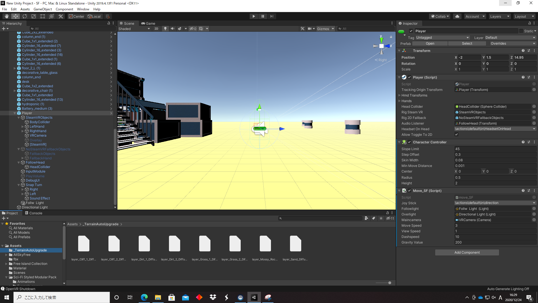The height and width of the screenshot is (303, 538).
Task: Toggle scene lighting bulb icon
Action: click(x=165, y=29)
